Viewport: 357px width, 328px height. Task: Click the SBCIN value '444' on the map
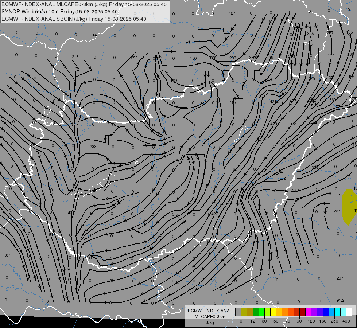tap(314, 123)
